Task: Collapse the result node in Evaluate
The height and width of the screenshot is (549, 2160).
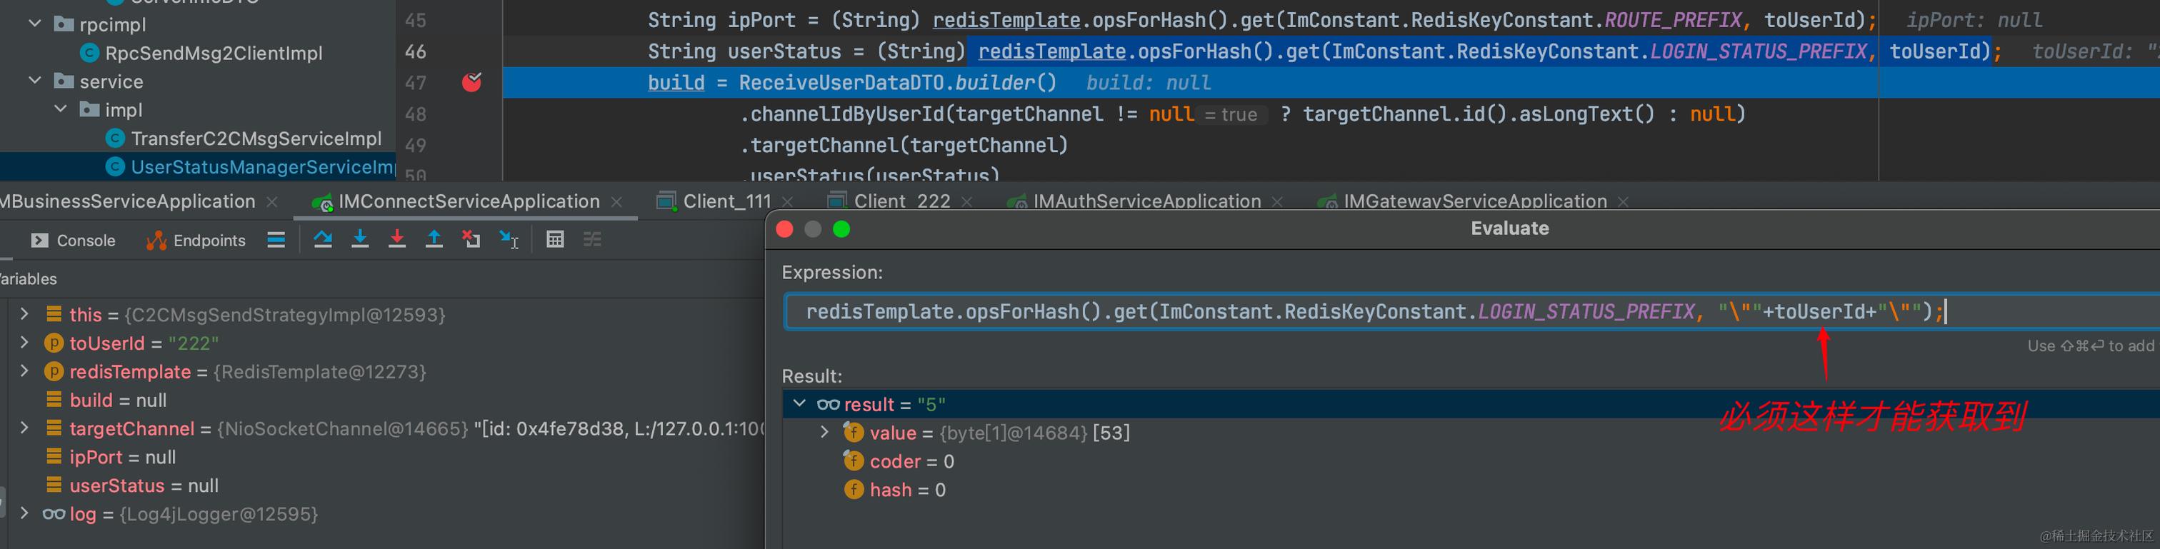Action: click(x=799, y=404)
